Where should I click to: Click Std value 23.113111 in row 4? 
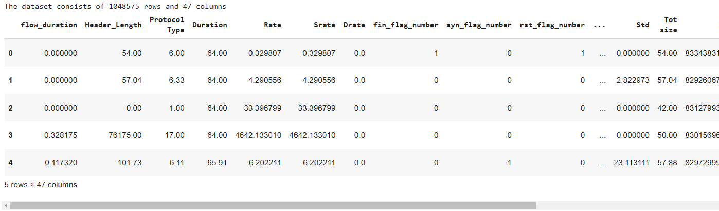point(631,163)
